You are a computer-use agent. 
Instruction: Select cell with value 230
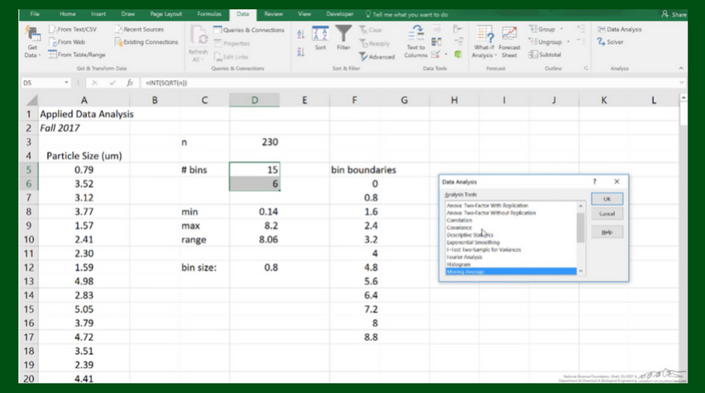pyautogui.click(x=255, y=141)
